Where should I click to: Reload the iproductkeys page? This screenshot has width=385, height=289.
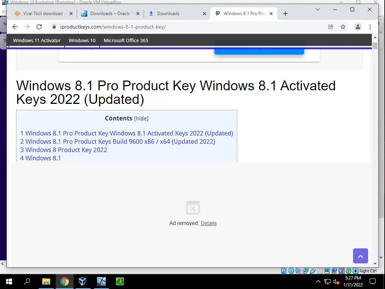point(39,27)
